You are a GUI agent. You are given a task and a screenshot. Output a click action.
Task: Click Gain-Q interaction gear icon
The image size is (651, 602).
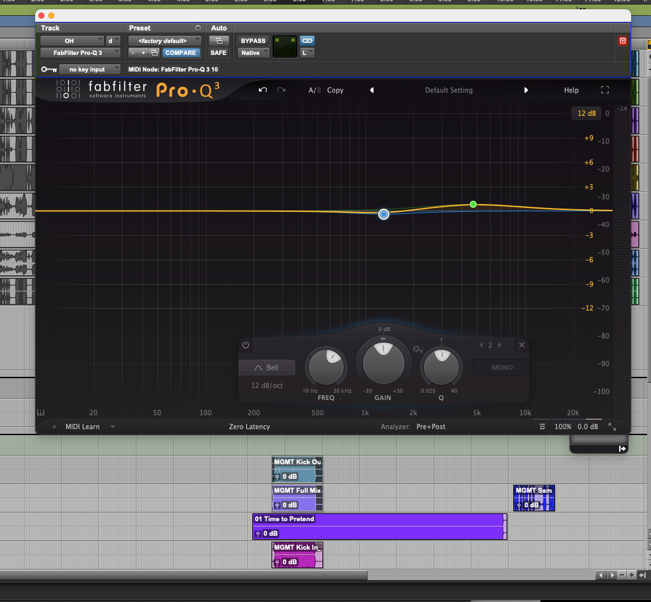(x=417, y=349)
